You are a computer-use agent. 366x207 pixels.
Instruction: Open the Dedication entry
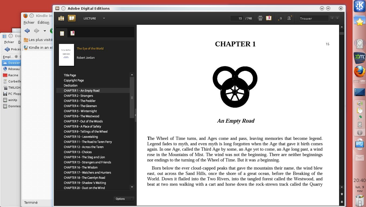[x=71, y=85]
